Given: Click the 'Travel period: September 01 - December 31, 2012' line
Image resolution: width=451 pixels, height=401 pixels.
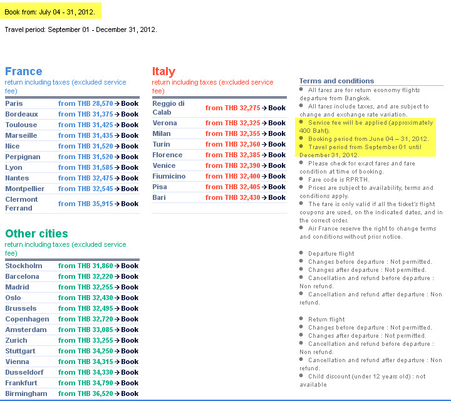Looking at the screenshot, I should point(81,29).
